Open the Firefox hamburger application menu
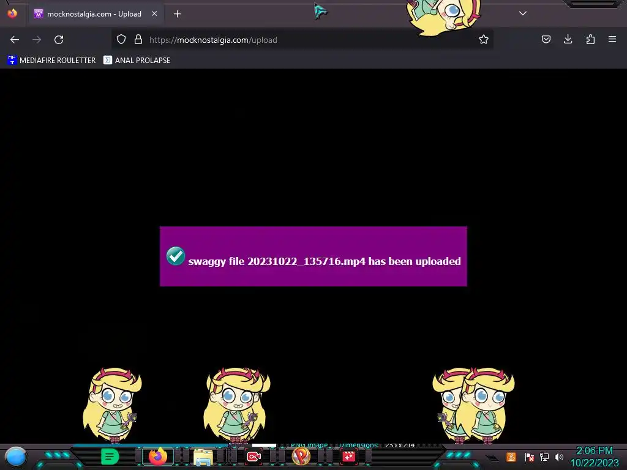The height and width of the screenshot is (470, 627). point(612,39)
